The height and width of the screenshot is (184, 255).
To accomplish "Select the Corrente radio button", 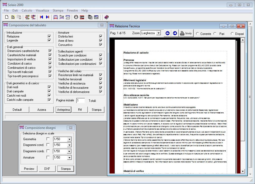I will (198, 34).
